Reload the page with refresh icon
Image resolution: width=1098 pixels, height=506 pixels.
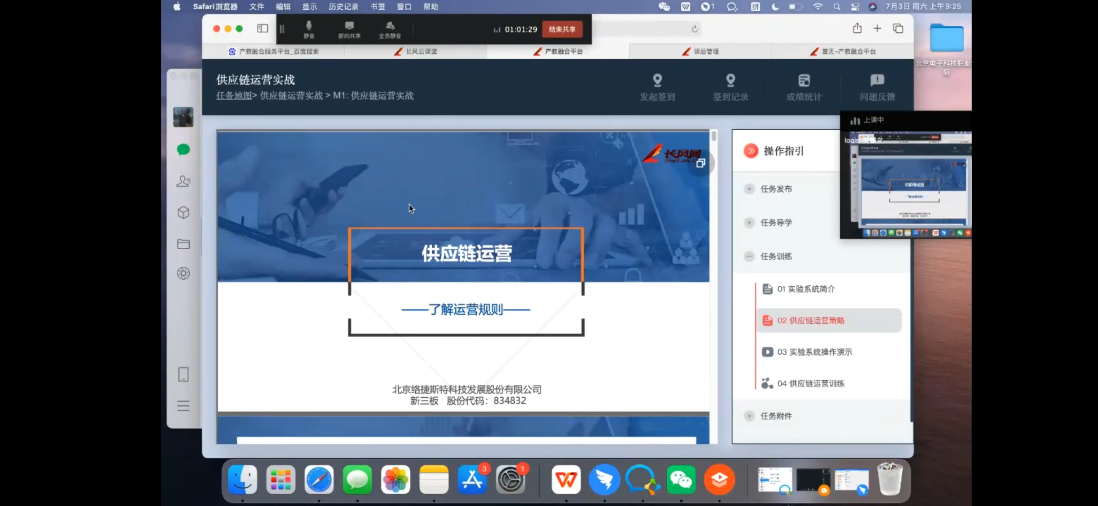tap(694, 29)
